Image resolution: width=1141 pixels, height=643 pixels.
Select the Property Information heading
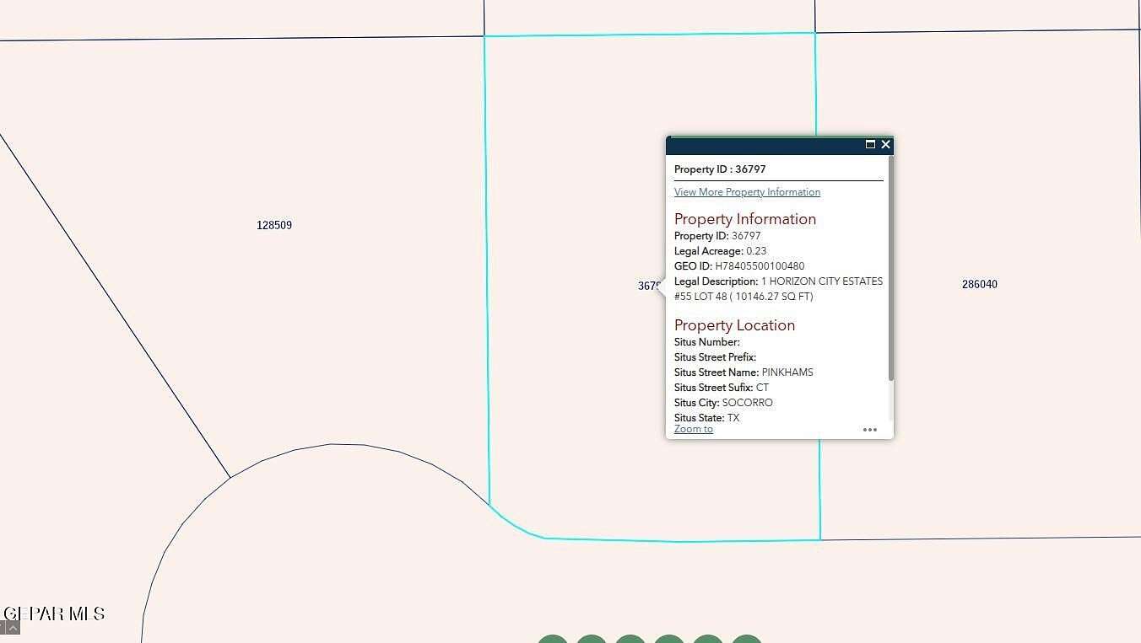click(745, 218)
